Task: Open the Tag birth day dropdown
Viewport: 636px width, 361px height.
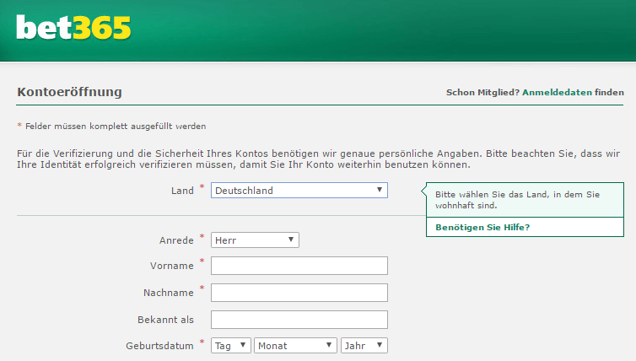Action: pyautogui.click(x=231, y=346)
